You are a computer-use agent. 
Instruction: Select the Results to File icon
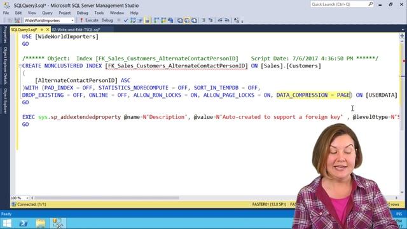click(194, 20)
